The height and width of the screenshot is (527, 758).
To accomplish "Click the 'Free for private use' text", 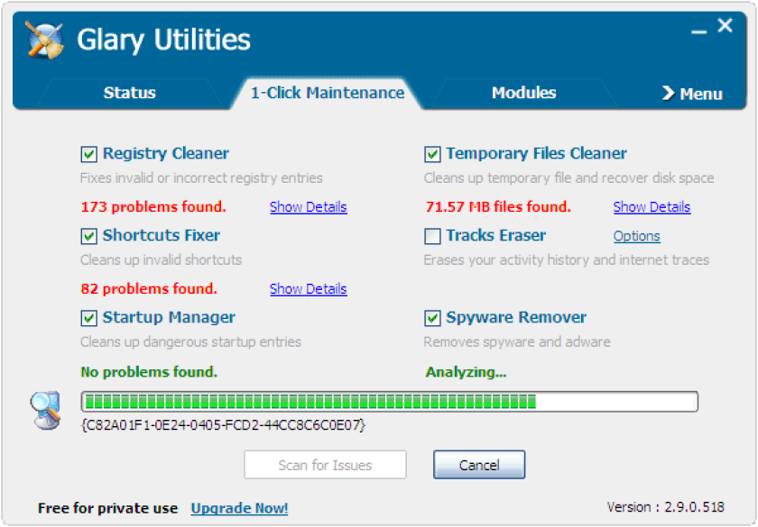I will [107, 508].
